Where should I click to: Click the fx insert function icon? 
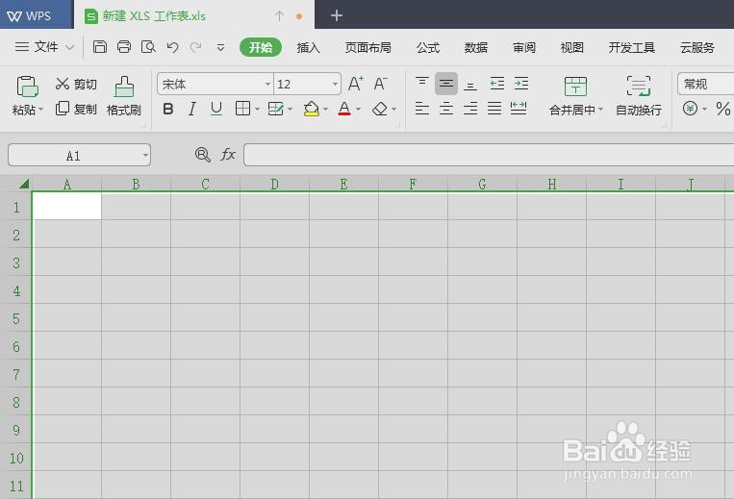click(228, 155)
